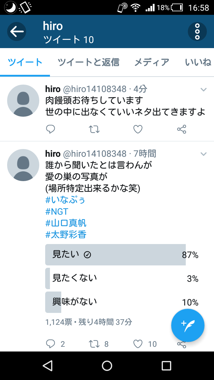Tap the Android home button
The image size is (214, 380).
pyautogui.click(x=107, y=366)
